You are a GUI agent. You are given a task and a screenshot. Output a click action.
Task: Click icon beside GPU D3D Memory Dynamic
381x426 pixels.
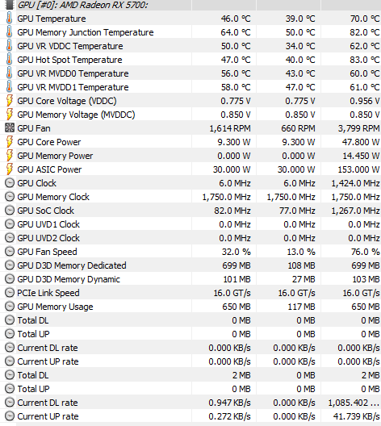pyautogui.click(x=10, y=278)
